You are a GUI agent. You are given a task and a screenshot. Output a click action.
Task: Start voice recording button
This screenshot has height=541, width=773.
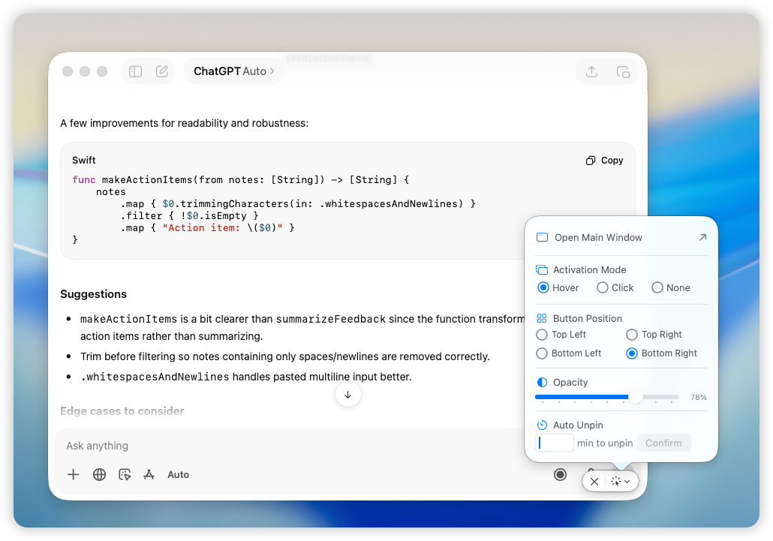[560, 474]
